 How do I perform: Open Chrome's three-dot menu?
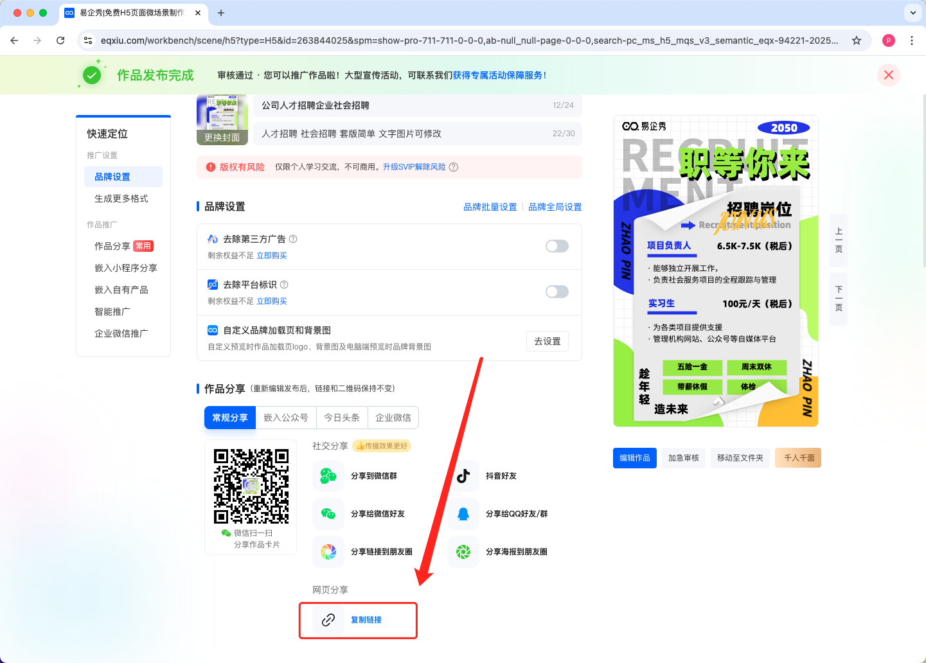click(x=911, y=40)
